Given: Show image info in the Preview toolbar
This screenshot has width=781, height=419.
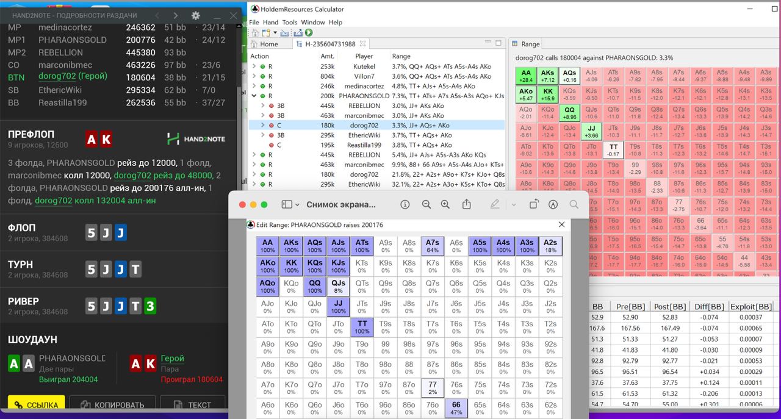Looking at the screenshot, I should (x=405, y=205).
